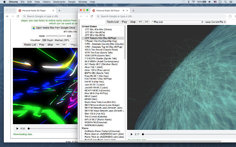Adjust the Width slider in background window
This screenshot has width=236, height=147.
click(56, 36)
